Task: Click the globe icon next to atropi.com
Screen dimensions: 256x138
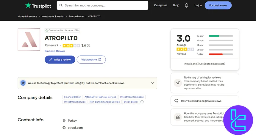Action: click(x=64, y=128)
